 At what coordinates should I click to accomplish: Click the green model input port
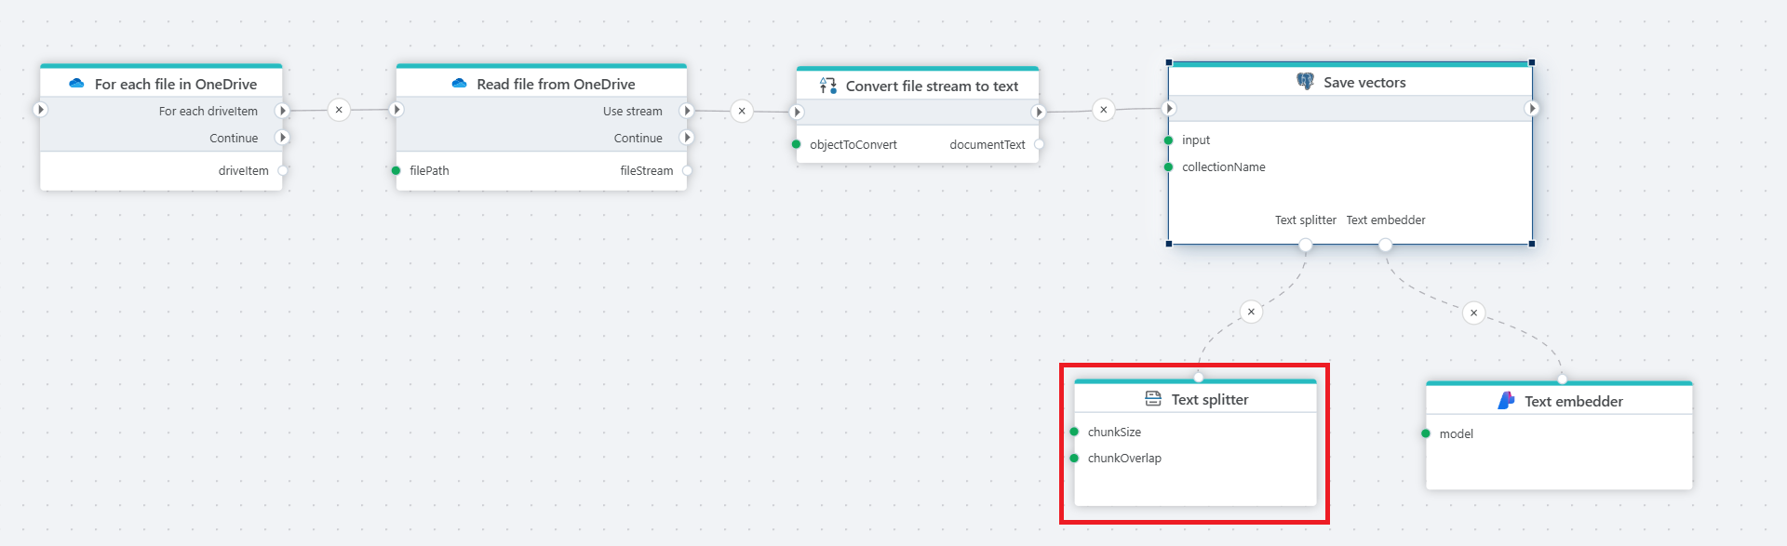click(1426, 433)
